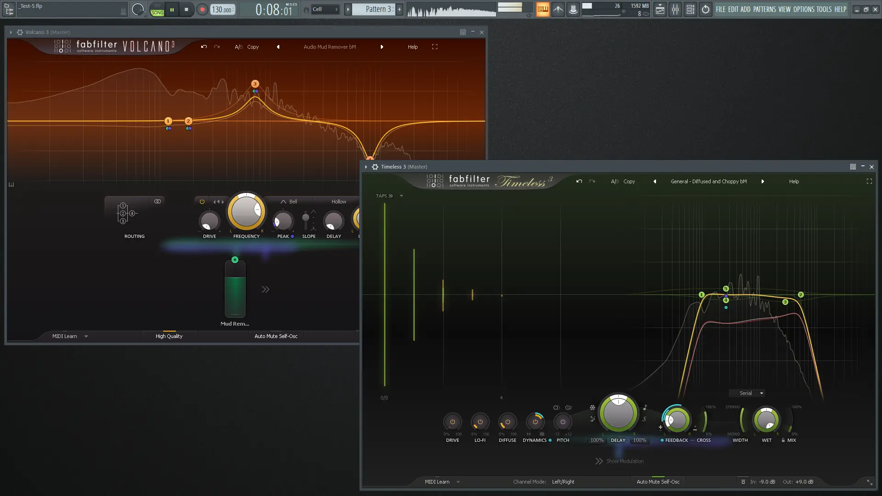Image resolution: width=882 pixels, height=496 pixels.
Task: Toggle the Lo-Fi effect power button
Action: pyautogui.click(x=480, y=422)
